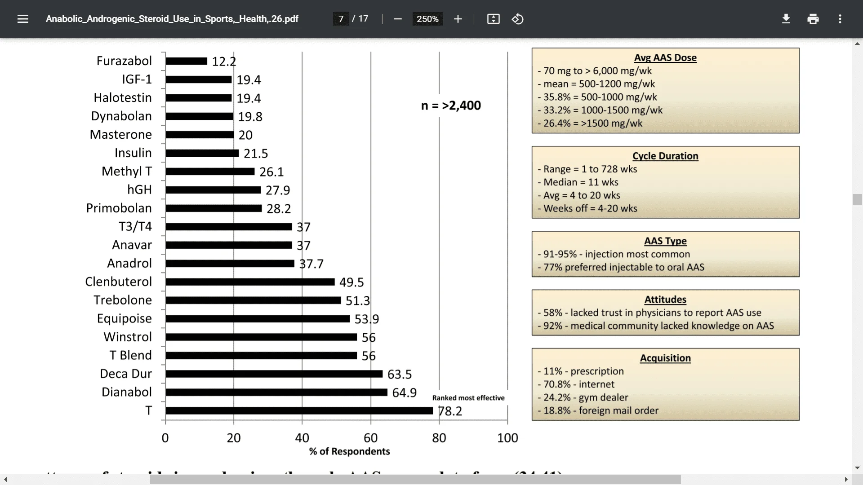Image resolution: width=863 pixels, height=485 pixels.
Task: Click the 'Insulin' chart label
Action: (133, 153)
